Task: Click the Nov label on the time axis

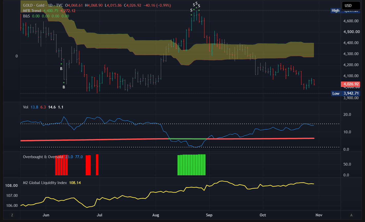Action: click(319, 215)
